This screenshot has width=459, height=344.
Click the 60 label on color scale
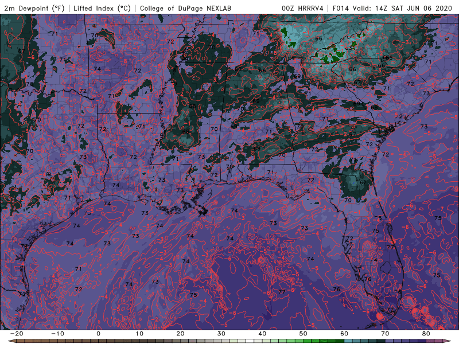[344, 334]
